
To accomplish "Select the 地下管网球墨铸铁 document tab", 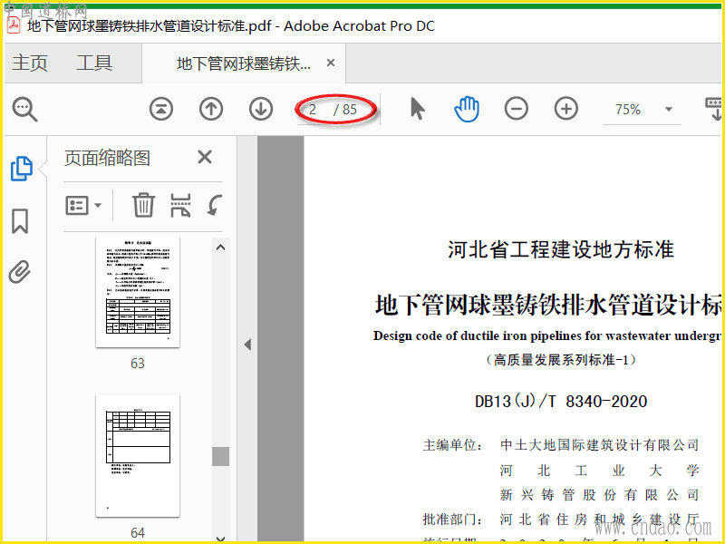I will [x=244, y=63].
